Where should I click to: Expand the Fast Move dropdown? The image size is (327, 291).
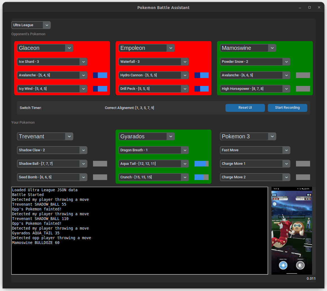pyautogui.click(x=255, y=150)
